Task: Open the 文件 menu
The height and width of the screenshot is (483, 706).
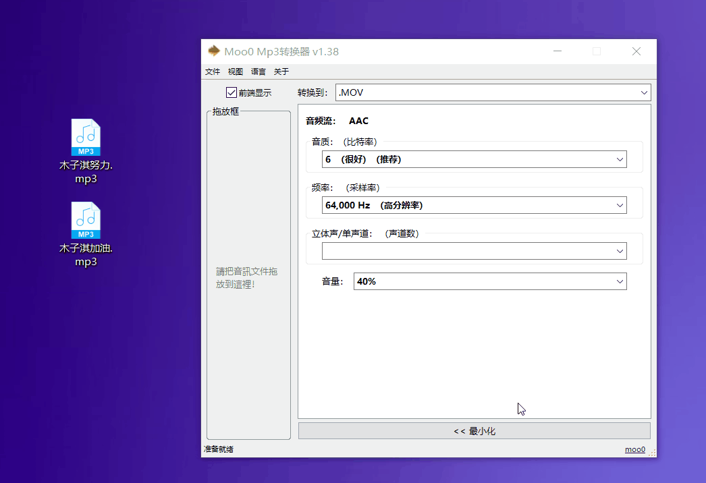Action: [213, 72]
